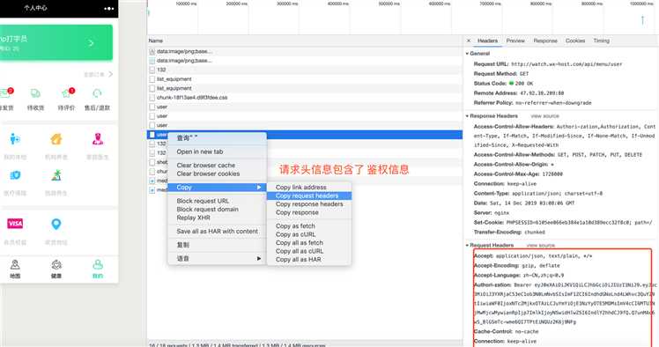The height and width of the screenshot is (347, 659).
Task: Open the 待评价 star icon with badge
Action: (67, 93)
